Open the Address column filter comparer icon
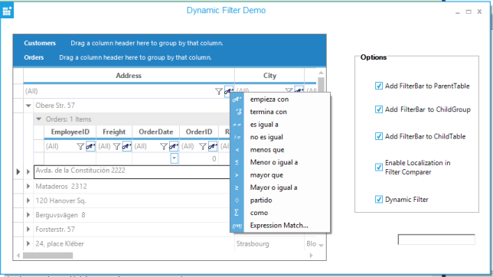 pos(229,92)
